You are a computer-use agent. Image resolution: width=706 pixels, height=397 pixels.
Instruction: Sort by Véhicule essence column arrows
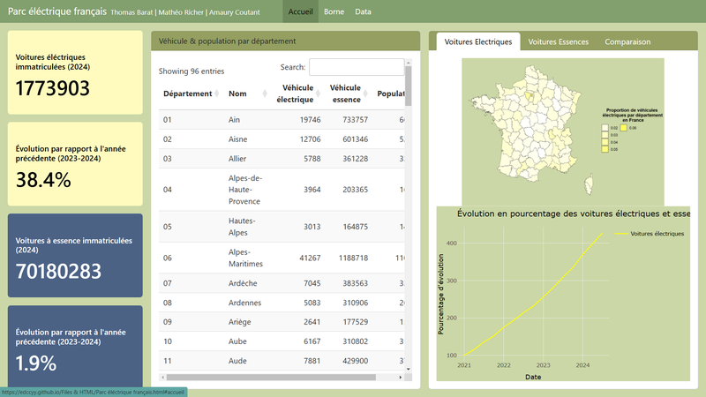pyautogui.click(x=367, y=94)
